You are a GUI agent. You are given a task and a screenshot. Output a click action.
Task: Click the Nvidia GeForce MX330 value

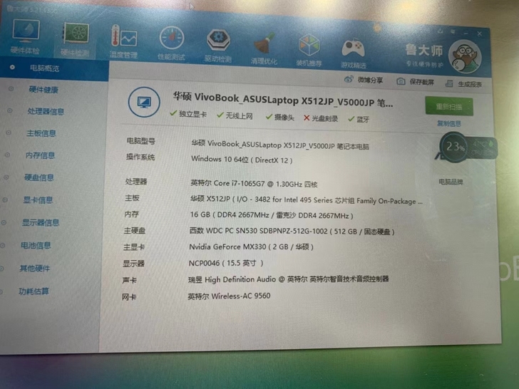coord(251,247)
